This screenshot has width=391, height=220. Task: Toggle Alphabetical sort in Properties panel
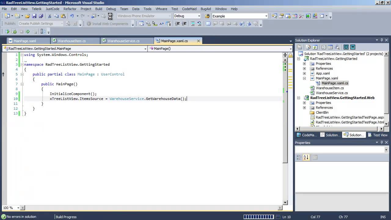306,157
